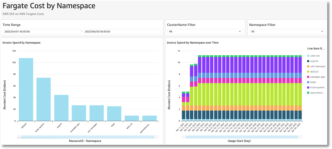Click 'AWS EKS on AWS Fargate Costs' subtitle
The image size is (332, 149).
[23, 14]
